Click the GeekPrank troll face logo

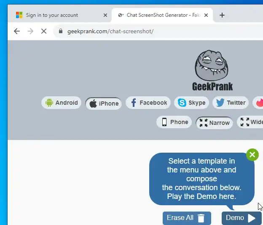click(212, 66)
